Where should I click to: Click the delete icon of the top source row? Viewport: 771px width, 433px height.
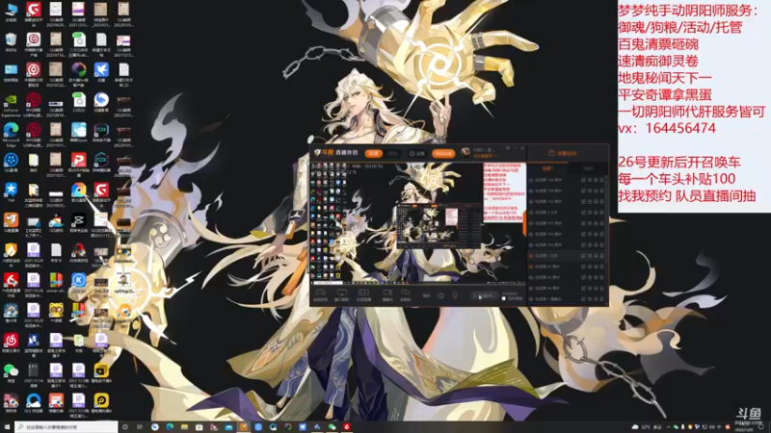pyautogui.click(x=601, y=180)
